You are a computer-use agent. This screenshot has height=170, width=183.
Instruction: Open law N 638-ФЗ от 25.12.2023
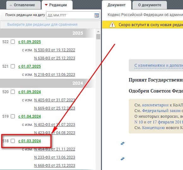point(55,58)
